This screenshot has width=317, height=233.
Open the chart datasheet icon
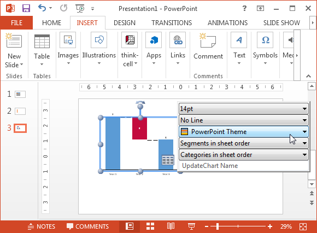tap(168, 160)
